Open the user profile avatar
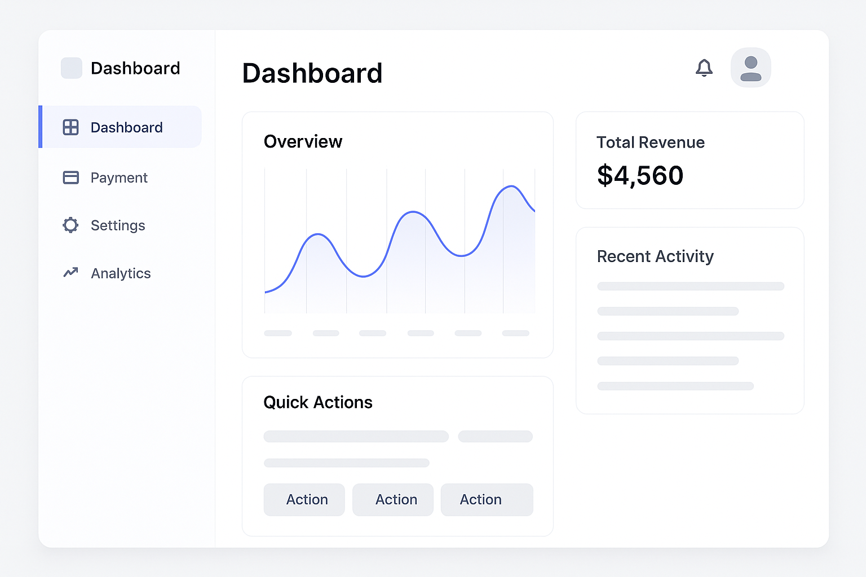 coord(750,68)
